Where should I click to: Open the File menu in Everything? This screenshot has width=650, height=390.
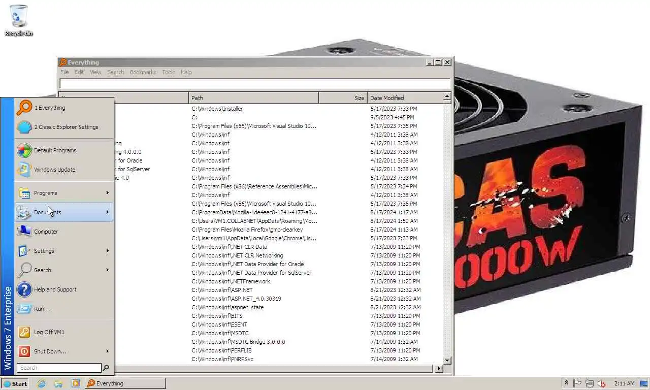tap(64, 72)
